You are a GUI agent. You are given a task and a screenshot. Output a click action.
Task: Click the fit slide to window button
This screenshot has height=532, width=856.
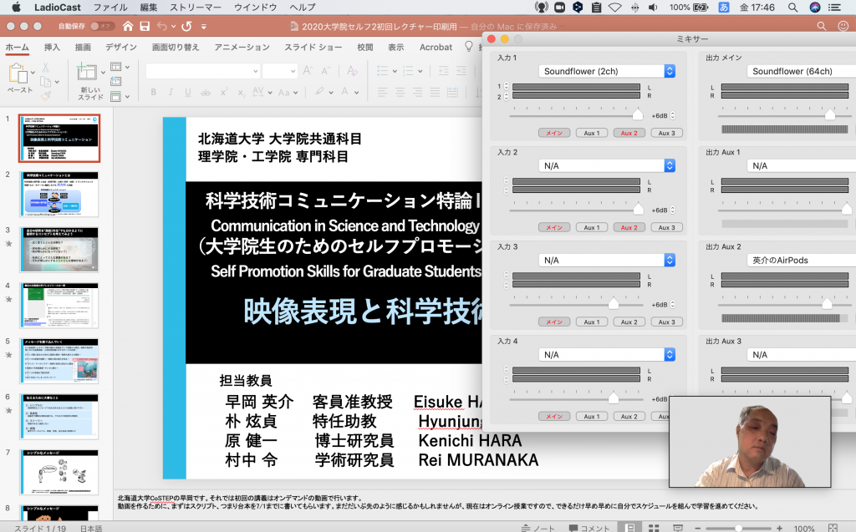pyautogui.click(x=833, y=528)
